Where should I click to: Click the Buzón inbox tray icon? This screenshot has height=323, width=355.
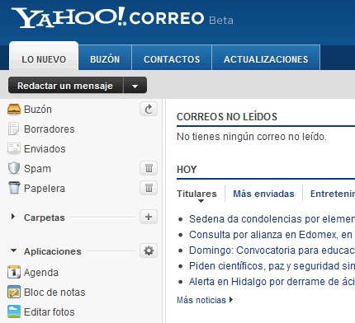coord(14,109)
